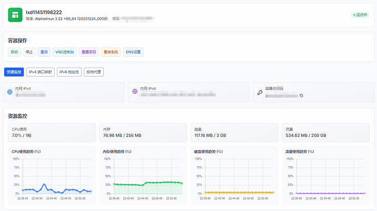The image size is (377, 211).
Task: Click the Alpinelinux 3.22 image text
Action: 67,19
